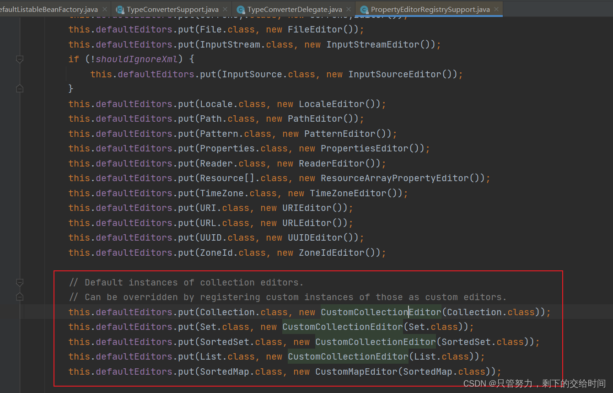613x393 pixels.
Task: Click the closing brace of the if block
Action: [x=71, y=88]
